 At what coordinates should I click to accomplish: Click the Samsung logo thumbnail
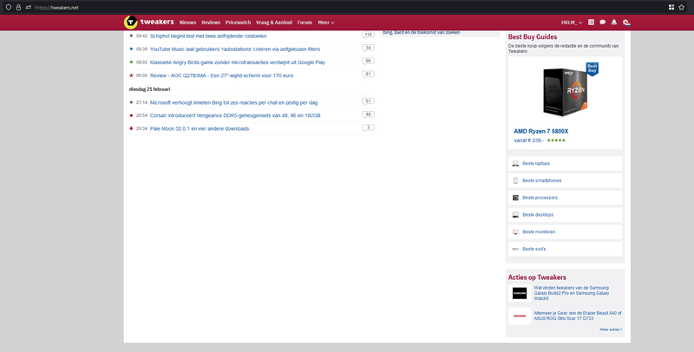tap(520, 293)
